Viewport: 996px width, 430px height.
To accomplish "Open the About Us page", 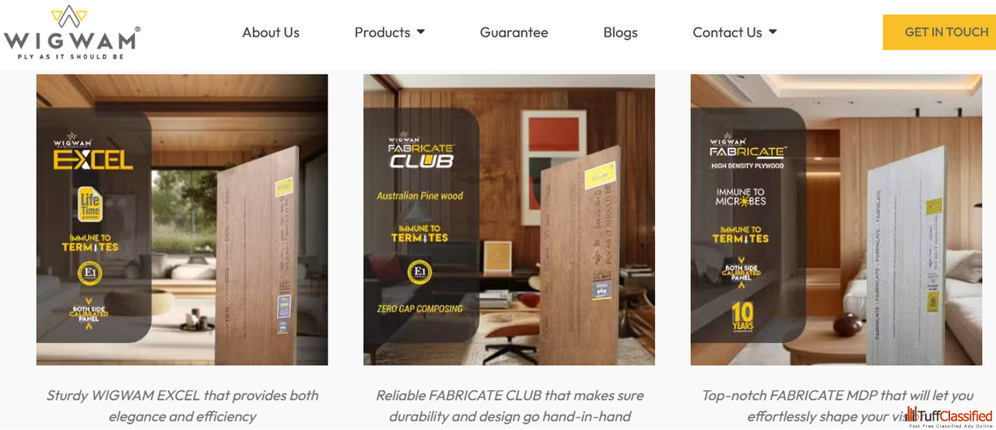I will 271,33.
